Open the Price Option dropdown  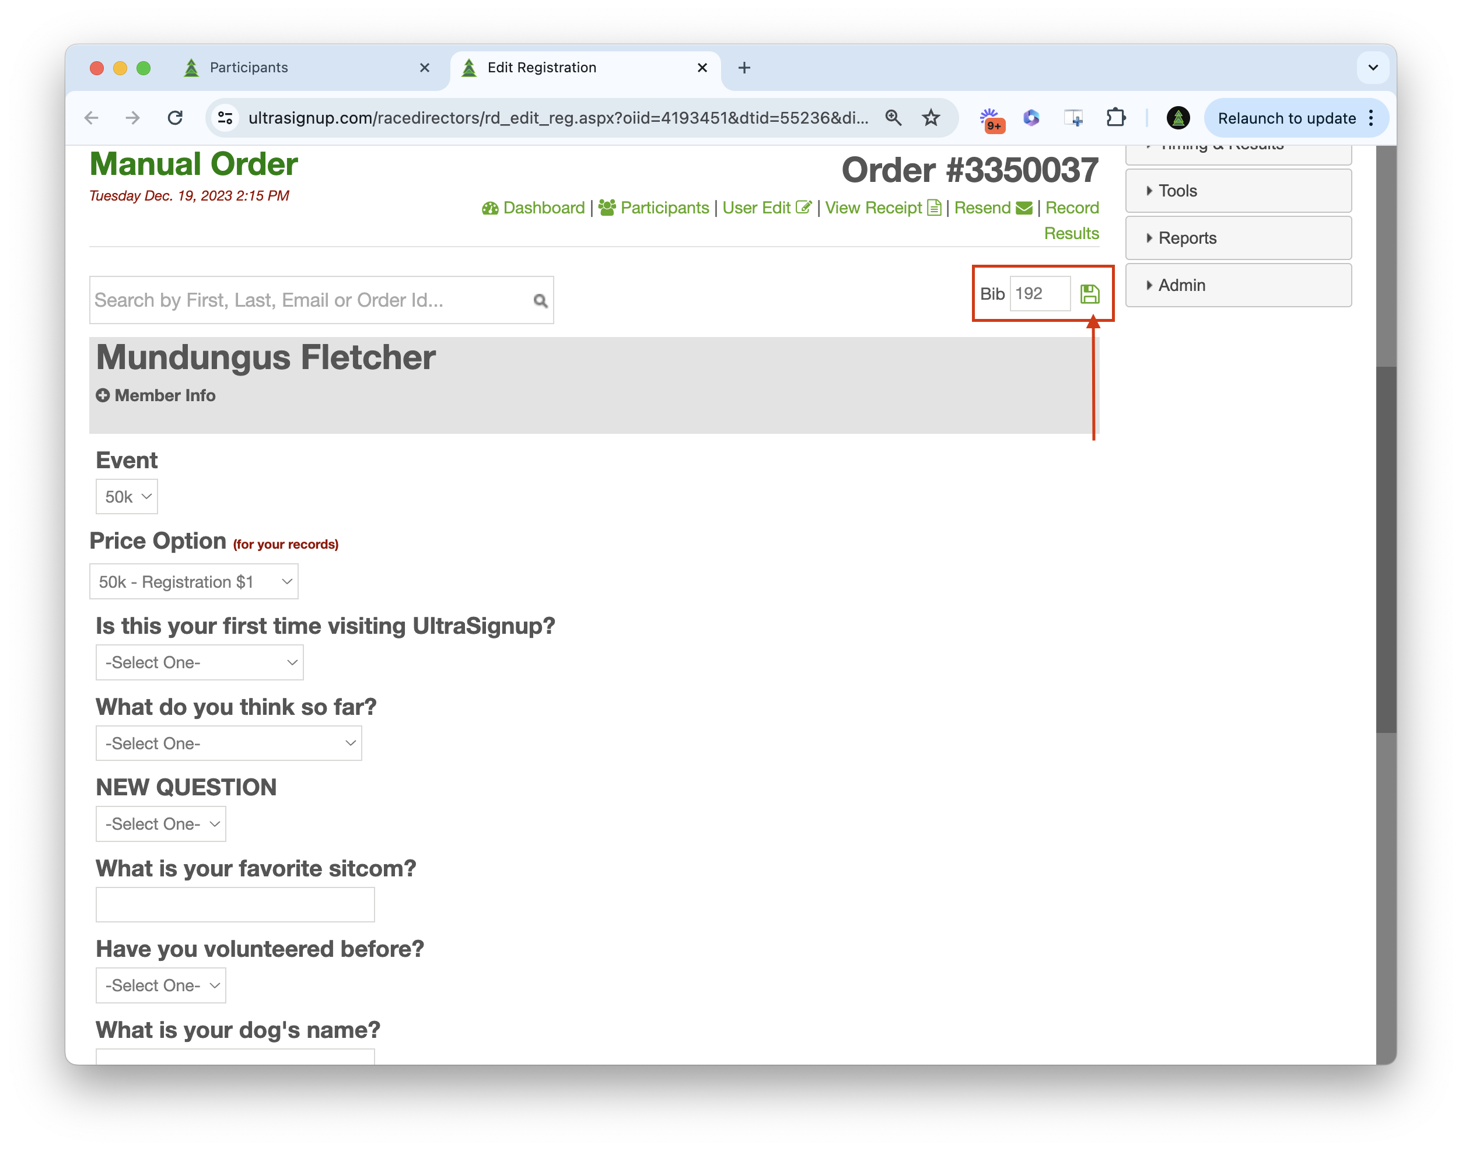(x=194, y=581)
